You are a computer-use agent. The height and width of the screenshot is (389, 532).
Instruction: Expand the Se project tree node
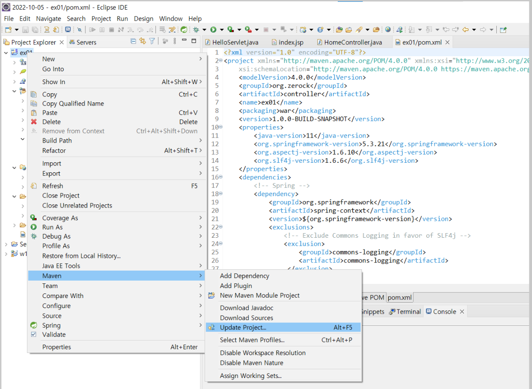click(x=6, y=245)
